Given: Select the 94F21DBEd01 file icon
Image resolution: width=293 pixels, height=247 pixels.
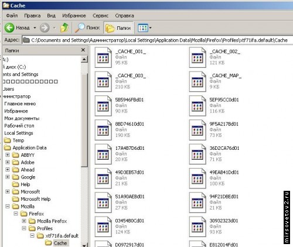Looking at the screenshot, I should point(197,203).
